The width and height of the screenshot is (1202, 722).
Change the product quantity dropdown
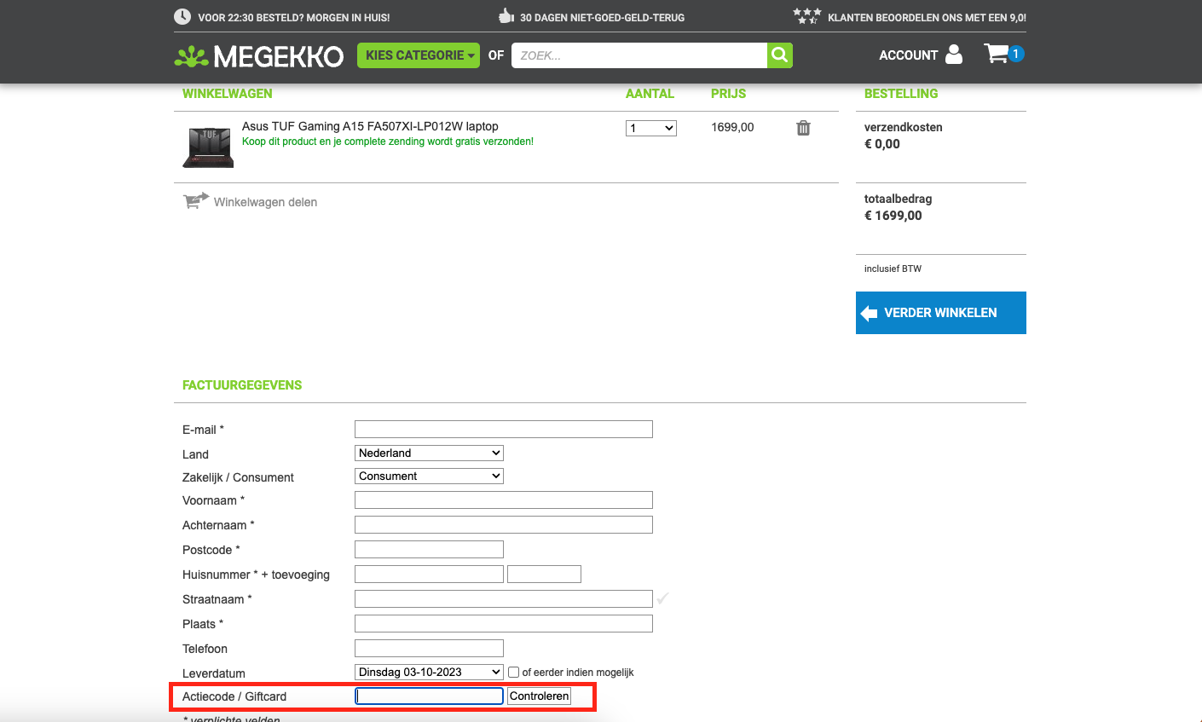click(651, 128)
